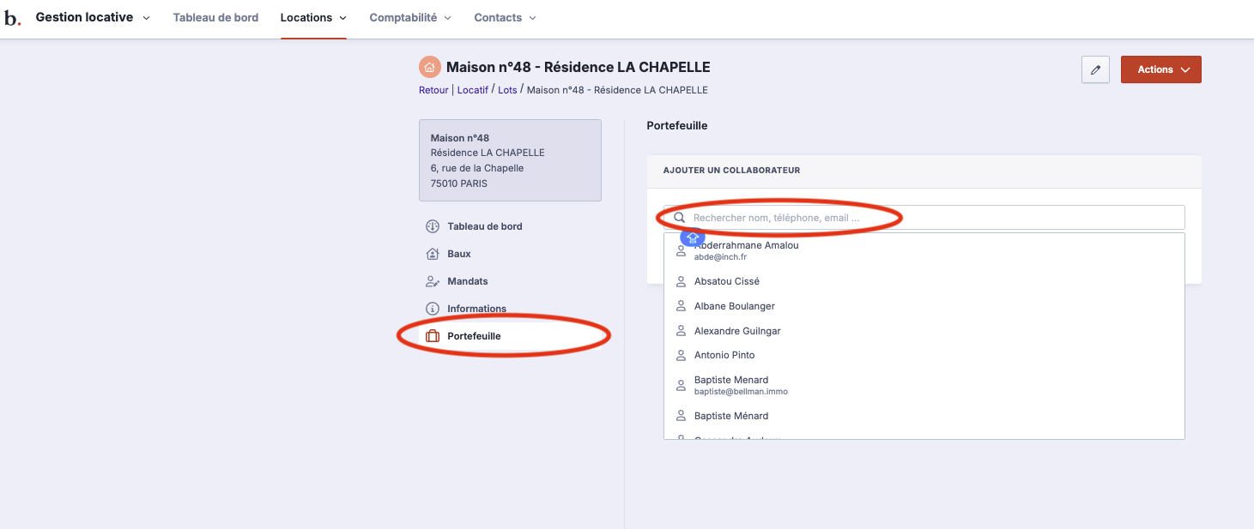
Task: Select Albane Boulanger from the list
Action: 734,306
